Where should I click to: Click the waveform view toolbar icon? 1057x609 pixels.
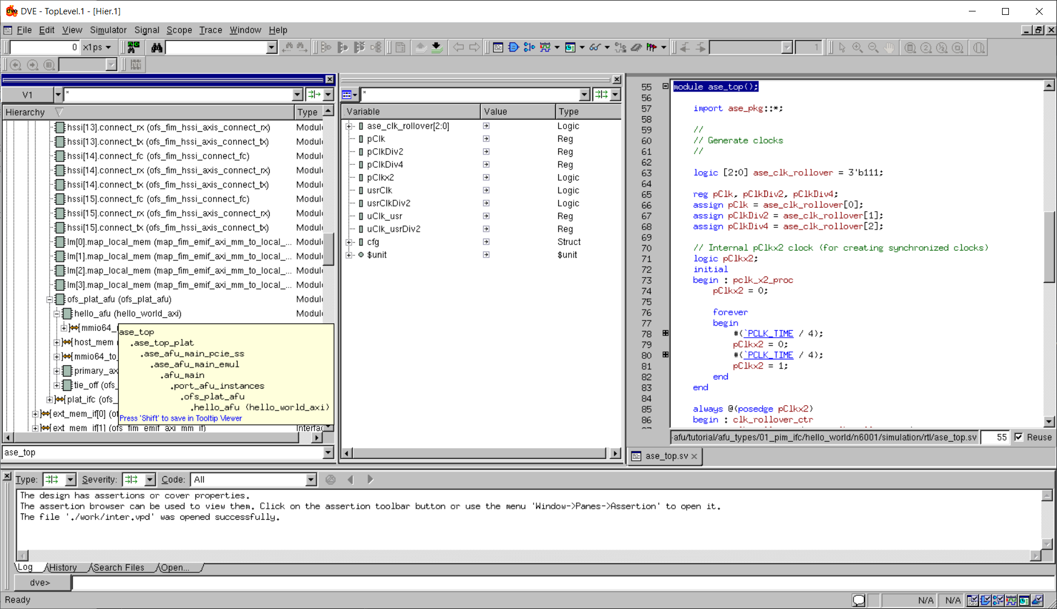[x=545, y=48]
